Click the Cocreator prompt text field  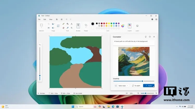click(134, 41)
